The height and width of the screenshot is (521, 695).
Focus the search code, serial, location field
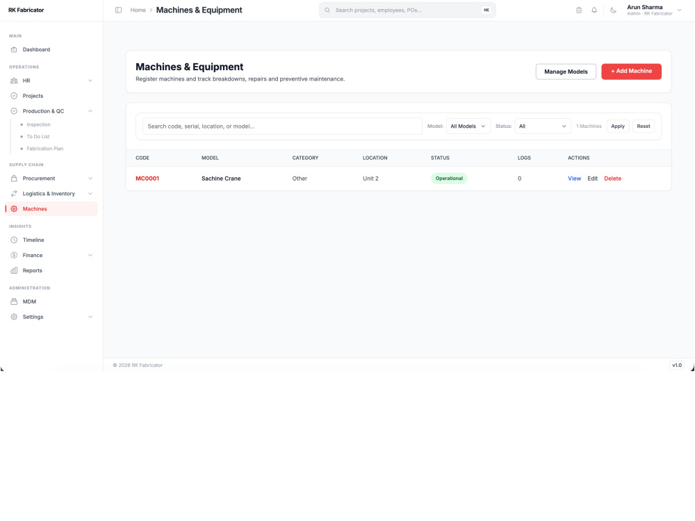tap(282, 126)
